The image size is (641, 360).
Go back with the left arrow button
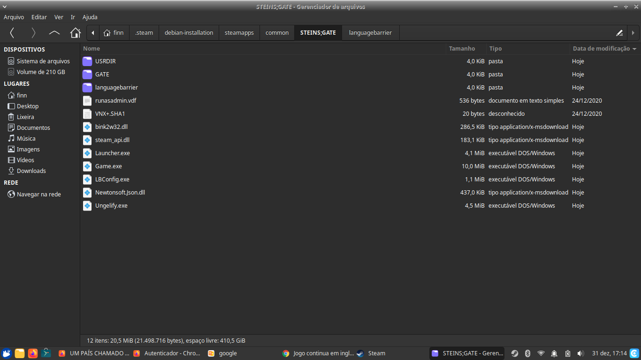tap(12, 33)
